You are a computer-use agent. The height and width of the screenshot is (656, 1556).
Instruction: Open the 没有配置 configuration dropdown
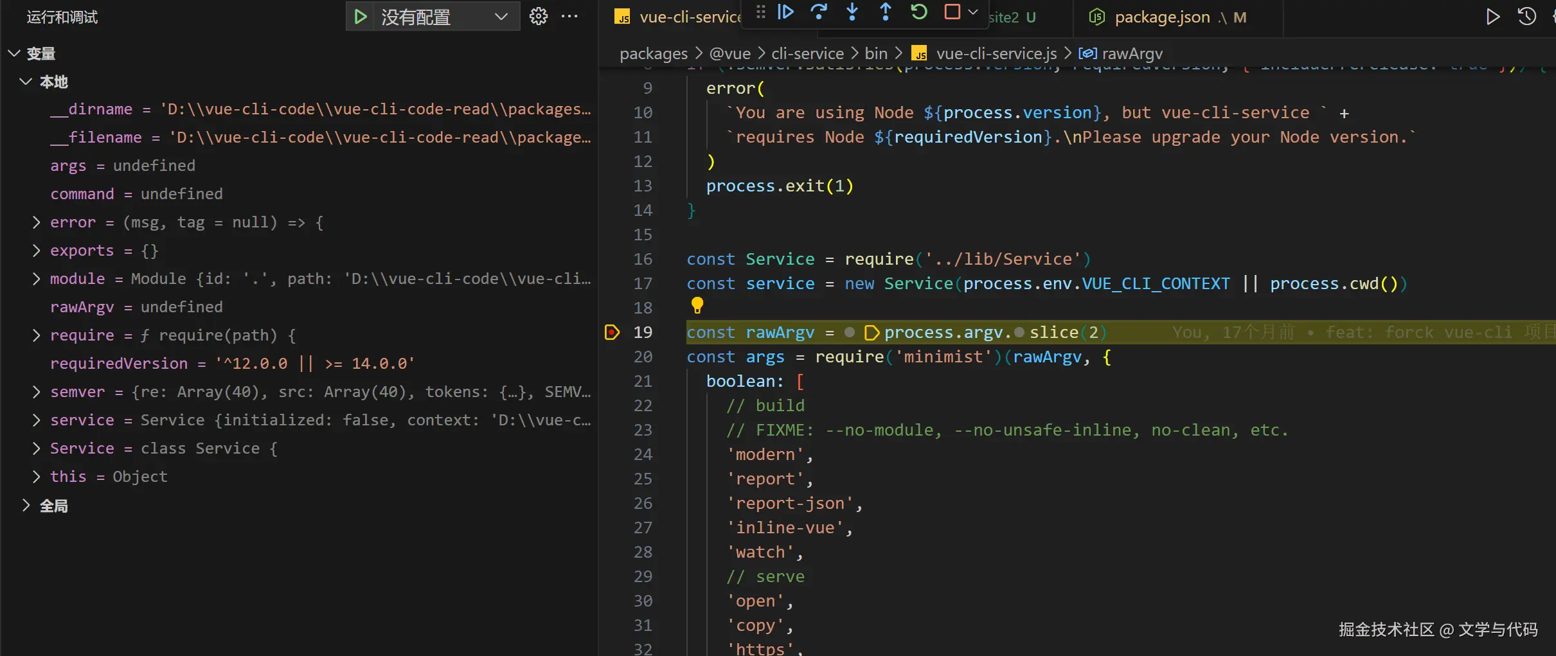click(x=443, y=17)
